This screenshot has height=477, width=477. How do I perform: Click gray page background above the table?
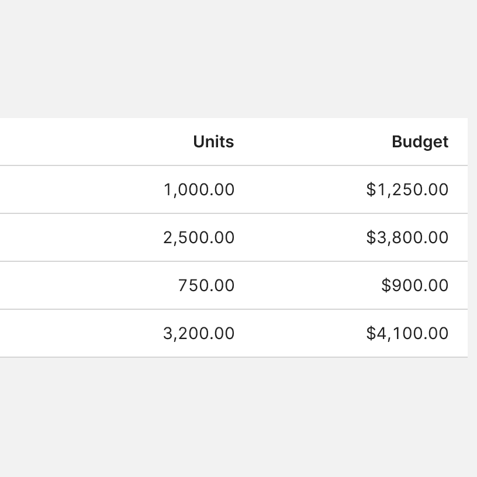point(234,58)
